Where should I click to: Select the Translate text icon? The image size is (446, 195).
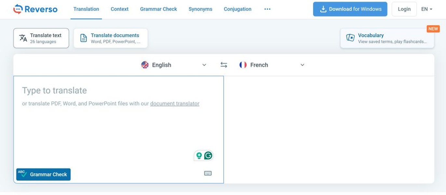pyautogui.click(x=23, y=38)
